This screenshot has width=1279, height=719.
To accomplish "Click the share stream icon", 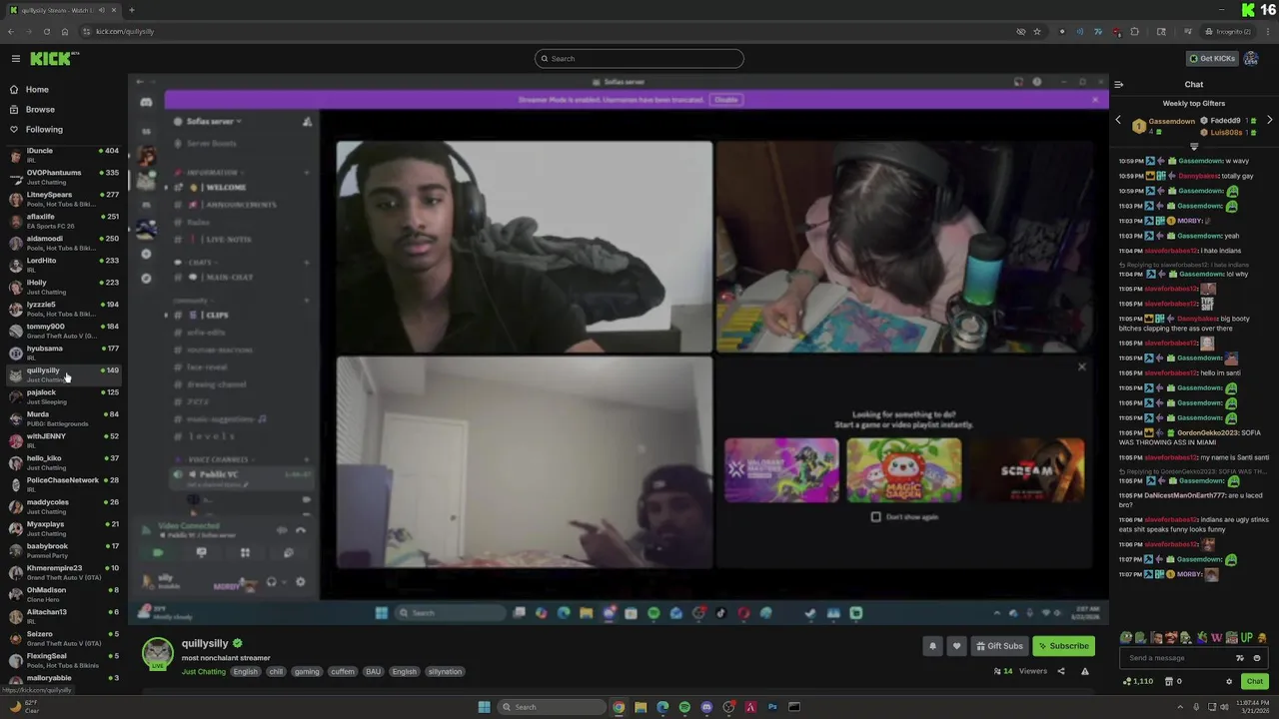I will pyautogui.click(x=1061, y=671).
